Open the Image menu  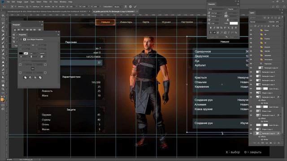pos(19,2)
